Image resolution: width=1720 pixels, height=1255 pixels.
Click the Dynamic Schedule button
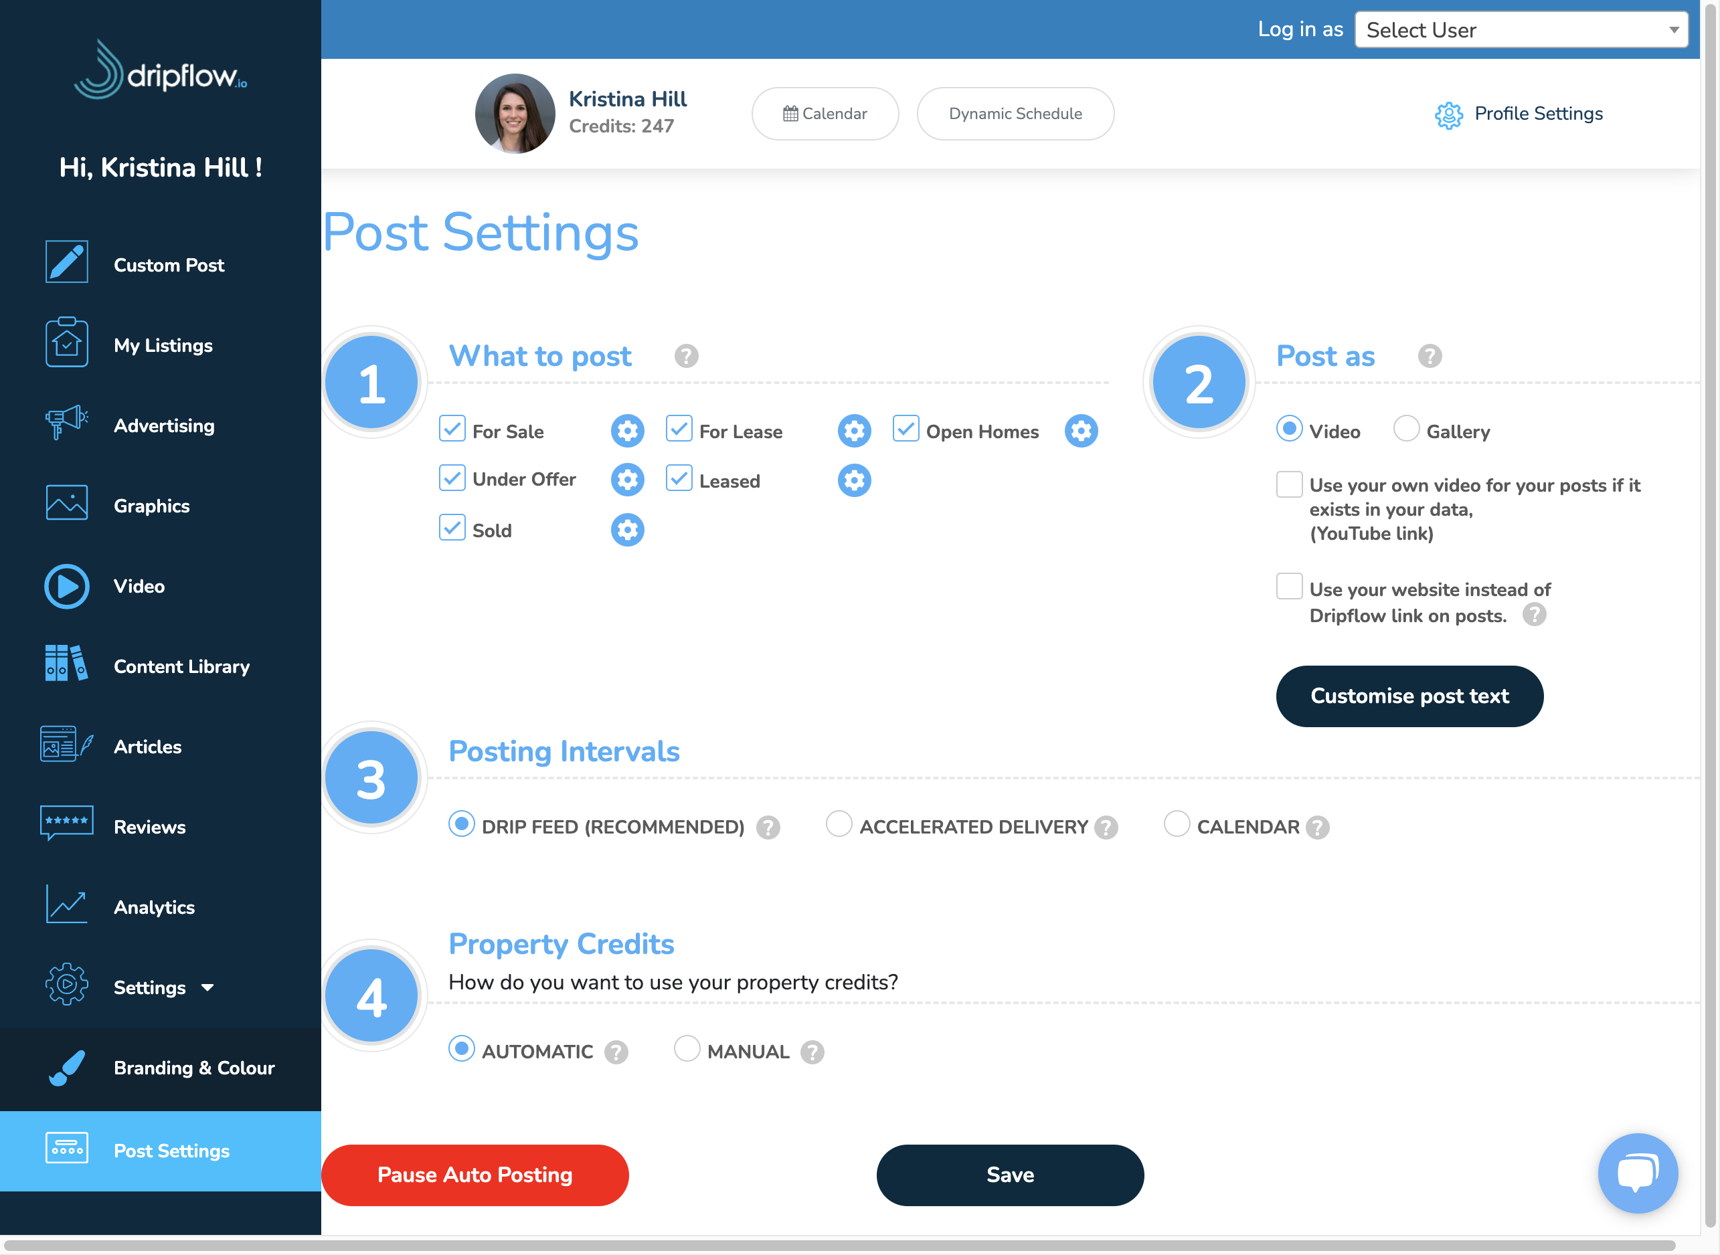[x=1015, y=113]
